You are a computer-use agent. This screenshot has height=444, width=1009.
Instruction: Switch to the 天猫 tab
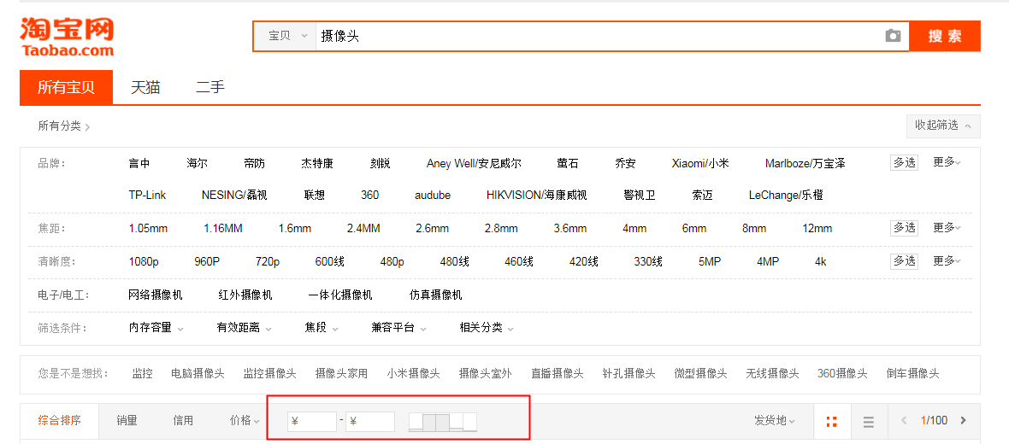tap(145, 87)
